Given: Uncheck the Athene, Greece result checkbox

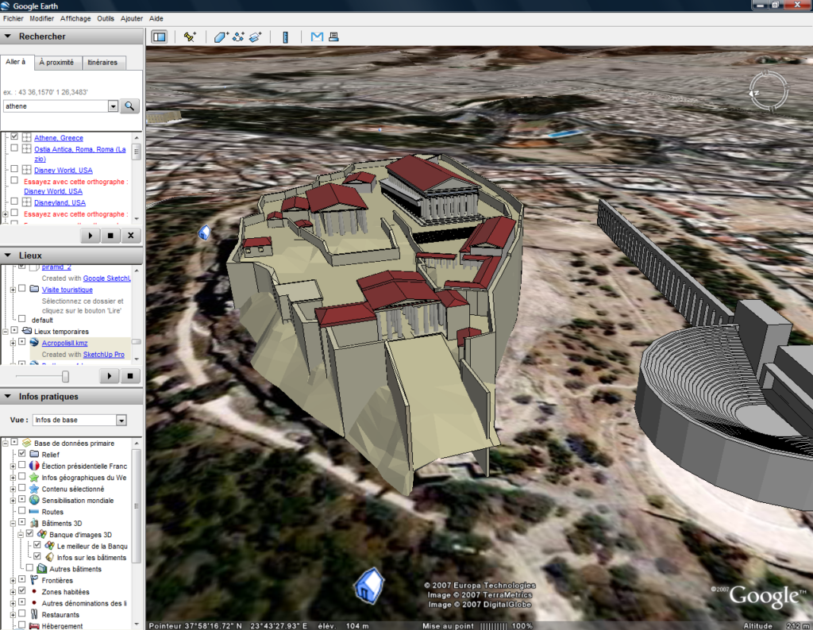Looking at the screenshot, I should (x=14, y=136).
